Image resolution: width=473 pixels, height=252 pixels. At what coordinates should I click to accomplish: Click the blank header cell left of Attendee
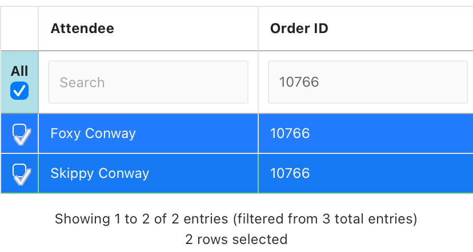(19, 29)
